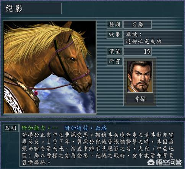Click the 曹操 name button
Viewport: 185px width, 169px height.
tap(140, 99)
